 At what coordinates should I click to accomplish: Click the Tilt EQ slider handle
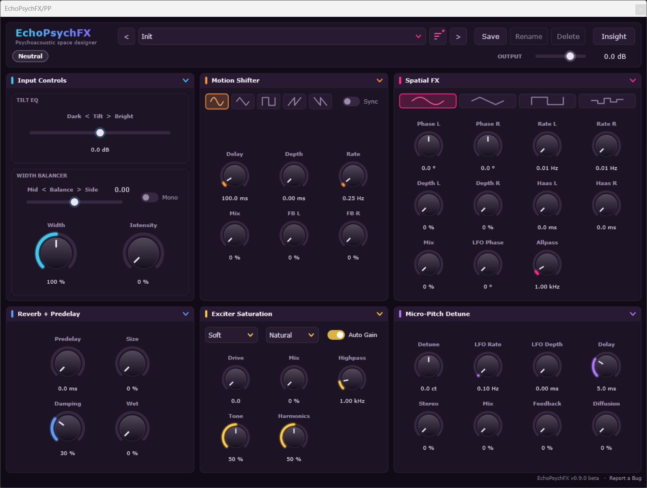(x=100, y=133)
